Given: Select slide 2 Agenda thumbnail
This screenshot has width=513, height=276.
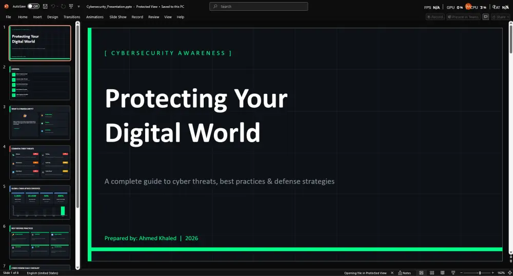Looking at the screenshot, I should pyautogui.click(x=40, y=83).
